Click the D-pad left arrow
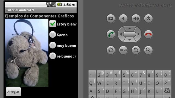Viewport: 175px width, 98px height. coord(121,34)
